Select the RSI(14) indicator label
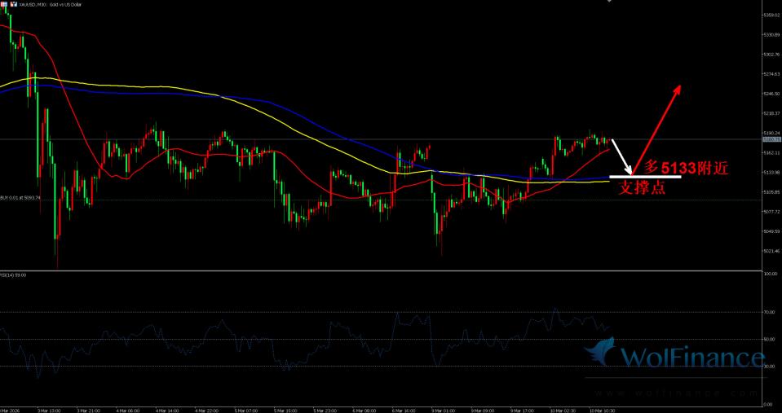 [x=14, y=275]
